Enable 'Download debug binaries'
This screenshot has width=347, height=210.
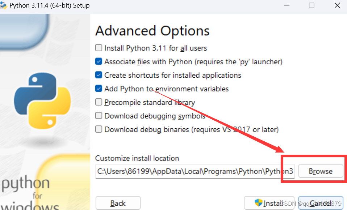coord(98,129)
